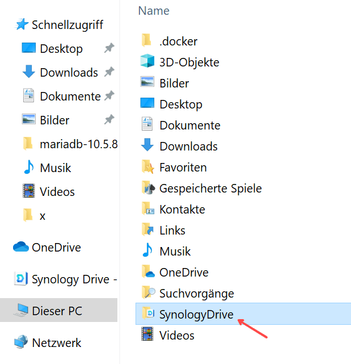Select Synology Drive icon in navigation pane
This screenshot has height=364, width=351.
(x=21, y=279)
